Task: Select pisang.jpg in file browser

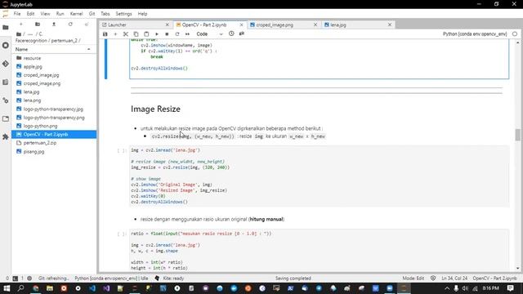Action: 54,151
